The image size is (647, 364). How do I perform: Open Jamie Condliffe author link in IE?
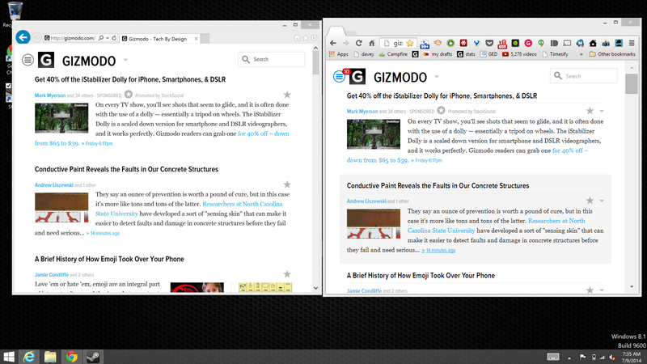point(52,274)
